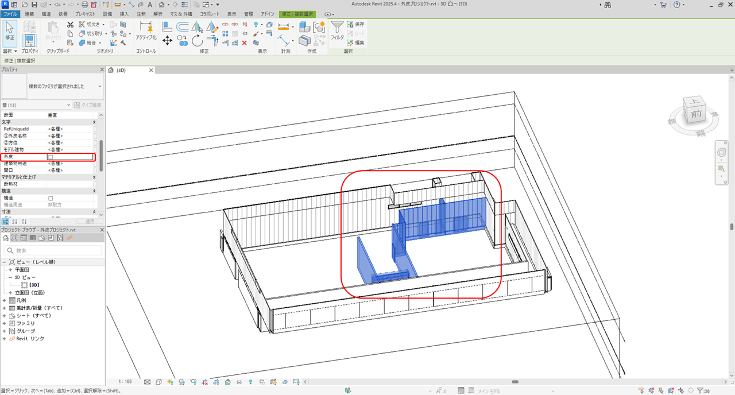Viewport: 735px width, 395px height.
Task: Choose the Move tool with four arrows
Action: (x=167, y=40)
